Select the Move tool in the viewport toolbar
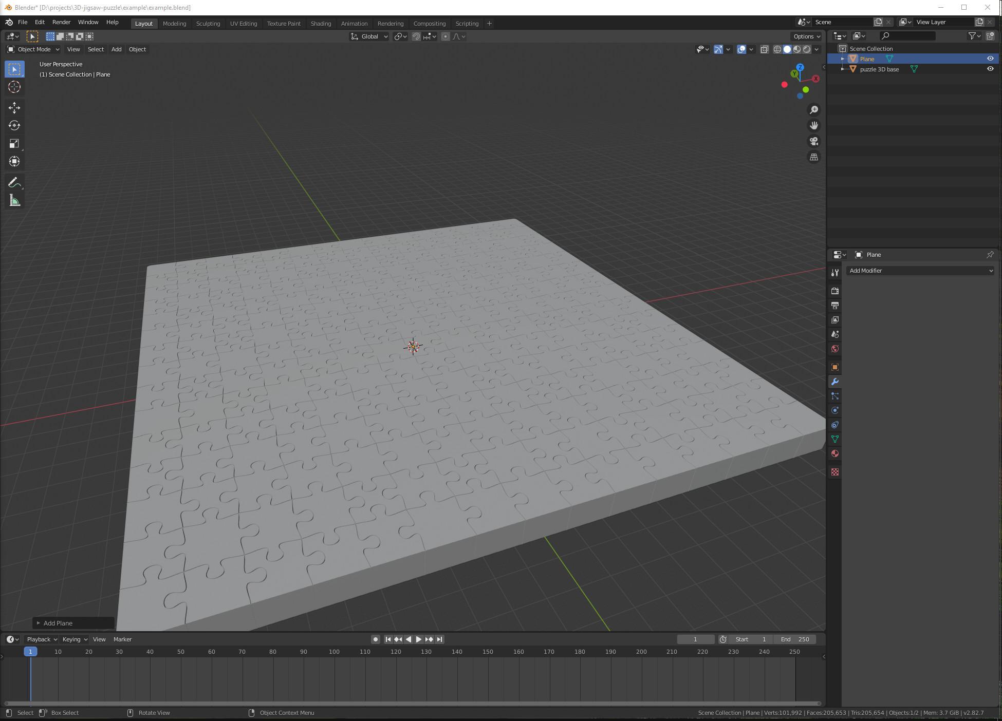Screen dimensions: 1002x721 14,108
